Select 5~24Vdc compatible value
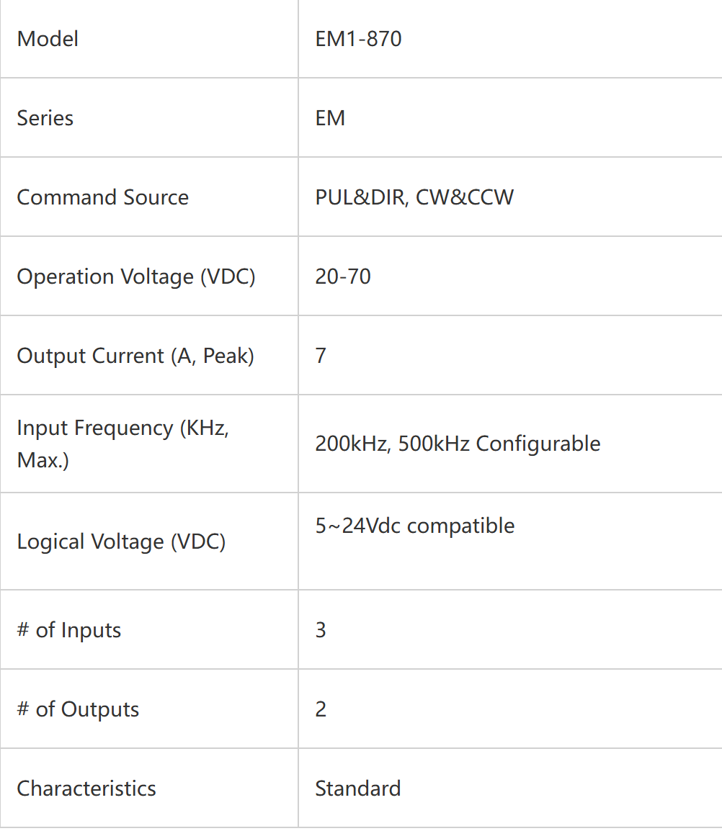The width and height of the screenshot is (722, 831). pyautogui.click(x=415, y=526)
